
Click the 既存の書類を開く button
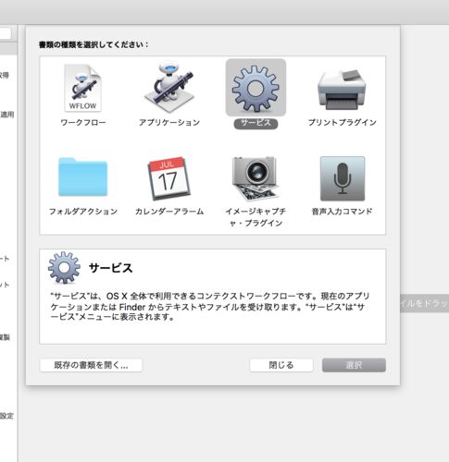[x=91, y=365]
